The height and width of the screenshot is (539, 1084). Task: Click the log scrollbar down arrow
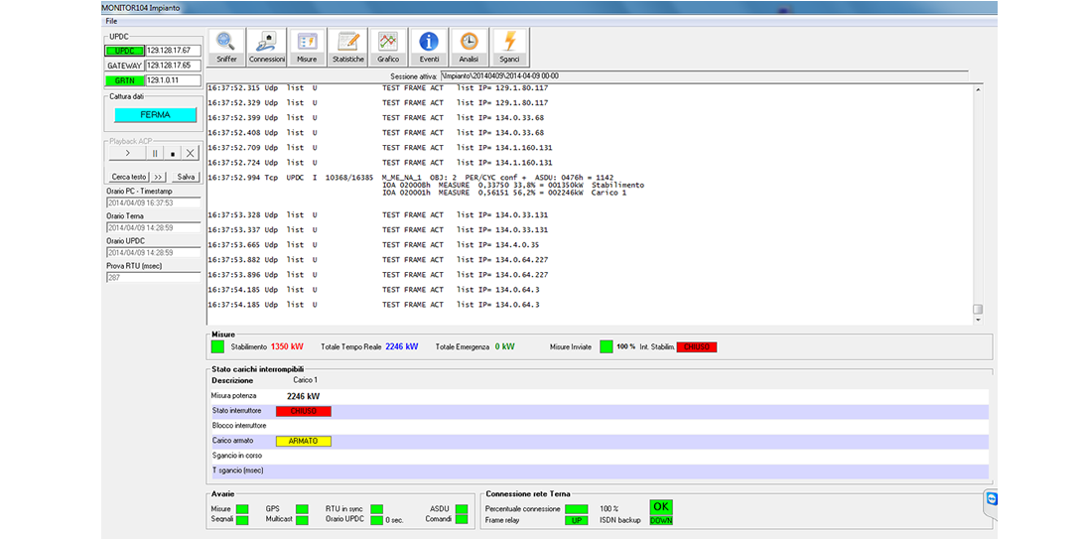click(x=978, y=320)
